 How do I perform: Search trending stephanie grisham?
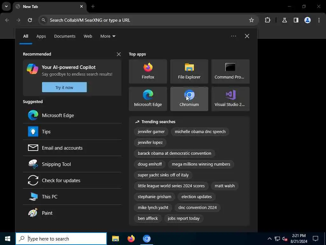click(154, 197)
